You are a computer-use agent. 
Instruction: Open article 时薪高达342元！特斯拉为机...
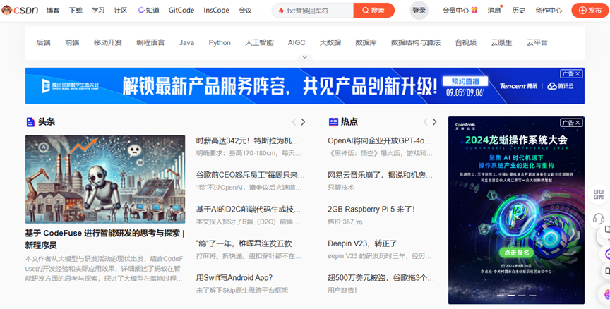[x=247, y=140]
